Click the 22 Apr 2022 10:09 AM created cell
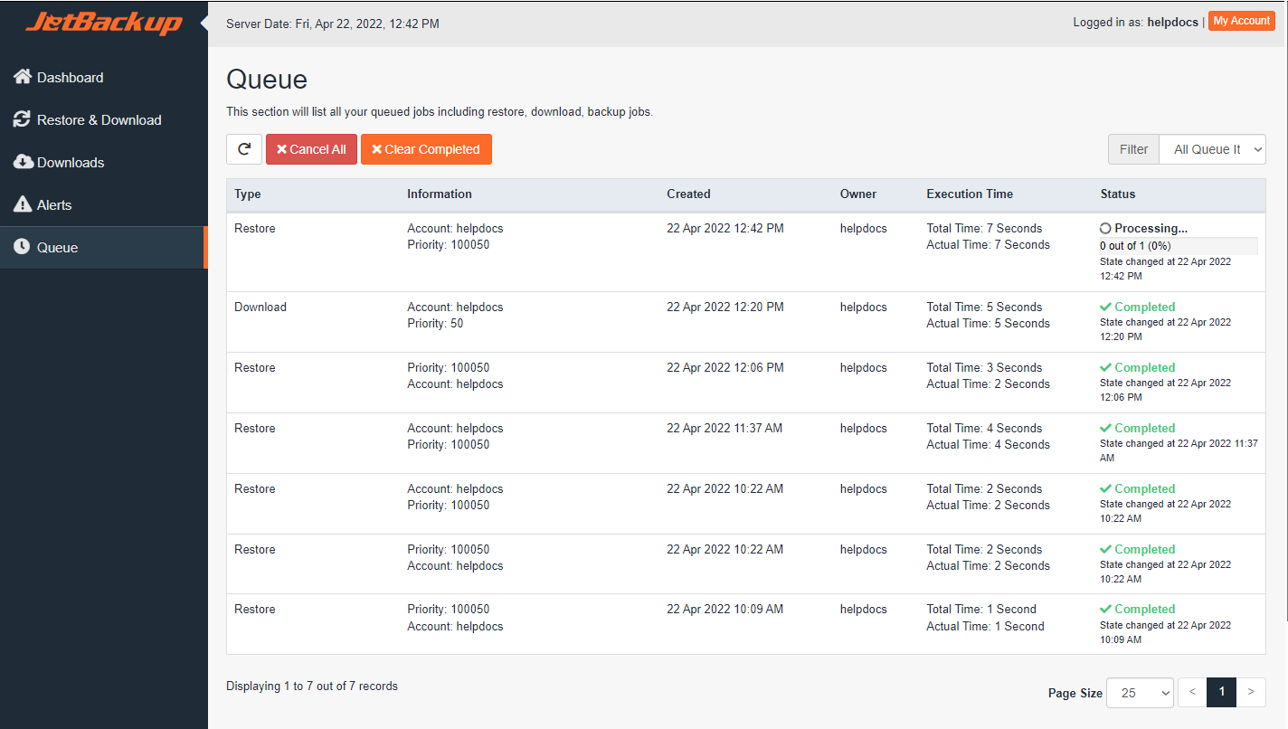 [x=724, y=610]
